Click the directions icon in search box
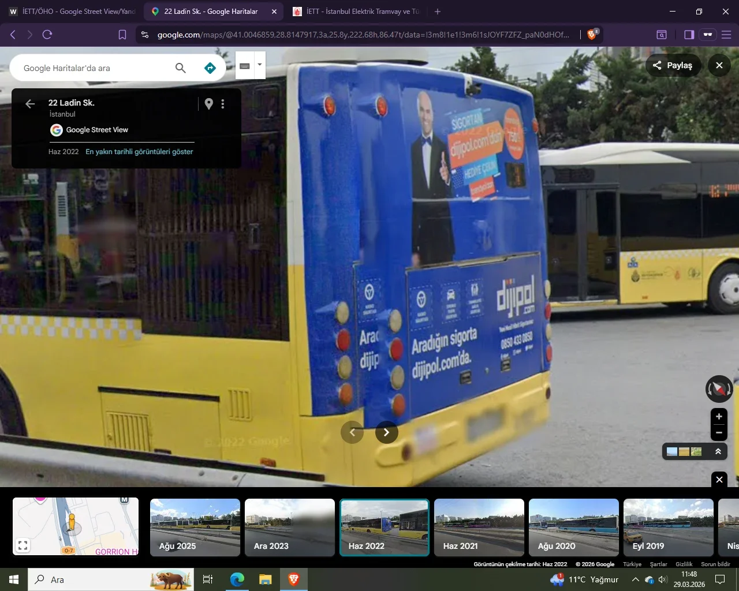 click(210, 68)
